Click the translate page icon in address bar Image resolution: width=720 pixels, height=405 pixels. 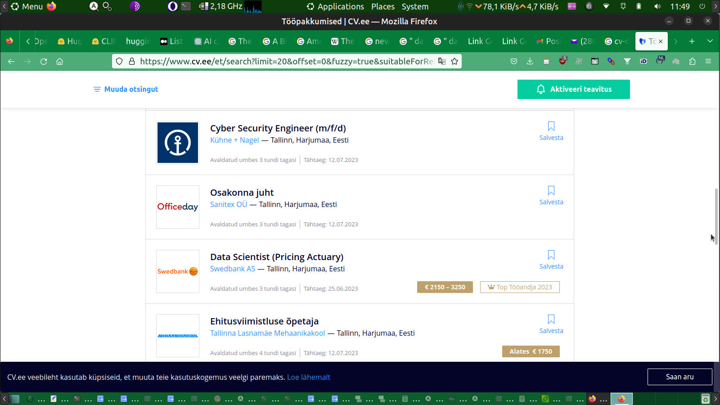442,62
